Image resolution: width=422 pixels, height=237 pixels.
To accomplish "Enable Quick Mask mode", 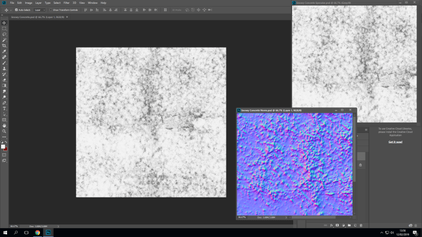I will 4,155.
